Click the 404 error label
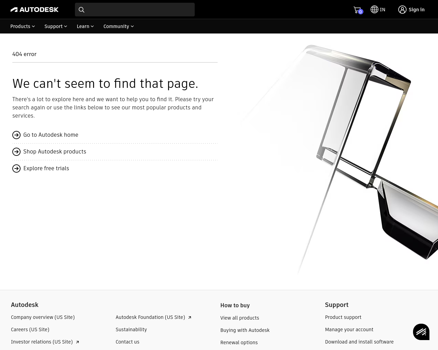This screenshot has height=350, width=438. 24,54
